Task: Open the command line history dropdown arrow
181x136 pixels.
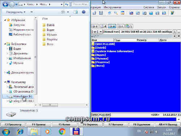Action: pos(179,119)
